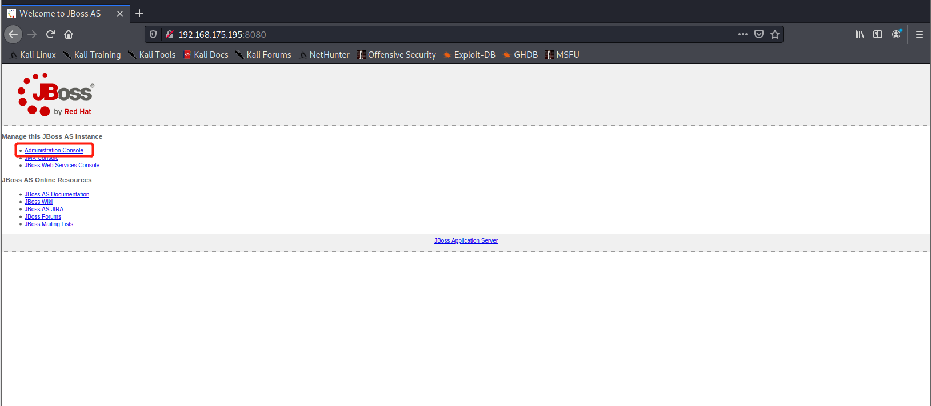Save page to Pocket
931x406 pixels.
click(x=759, y=34)
